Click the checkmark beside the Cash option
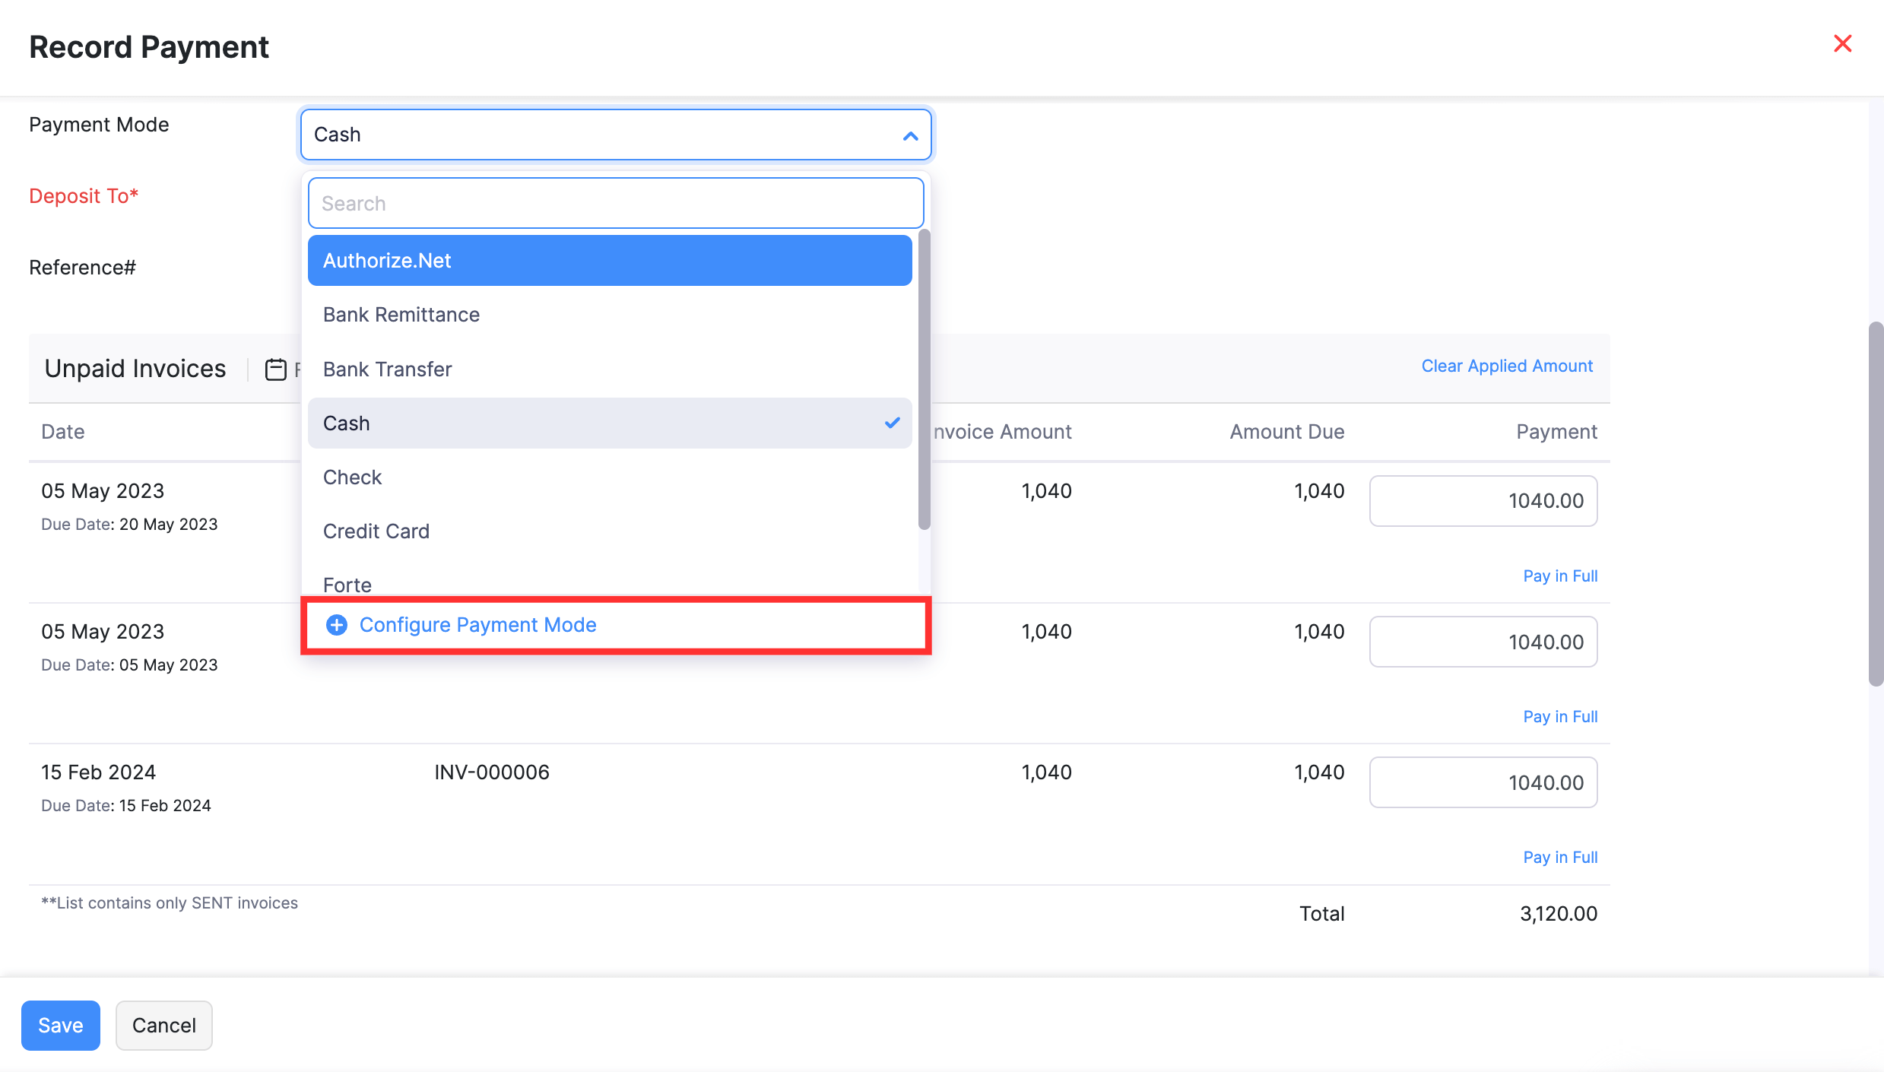The image size is (1884, 1072). (x=892, y=423)
